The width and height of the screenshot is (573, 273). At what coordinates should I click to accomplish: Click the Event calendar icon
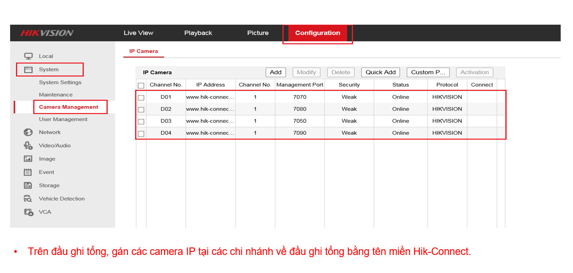(x=28, y=172)
